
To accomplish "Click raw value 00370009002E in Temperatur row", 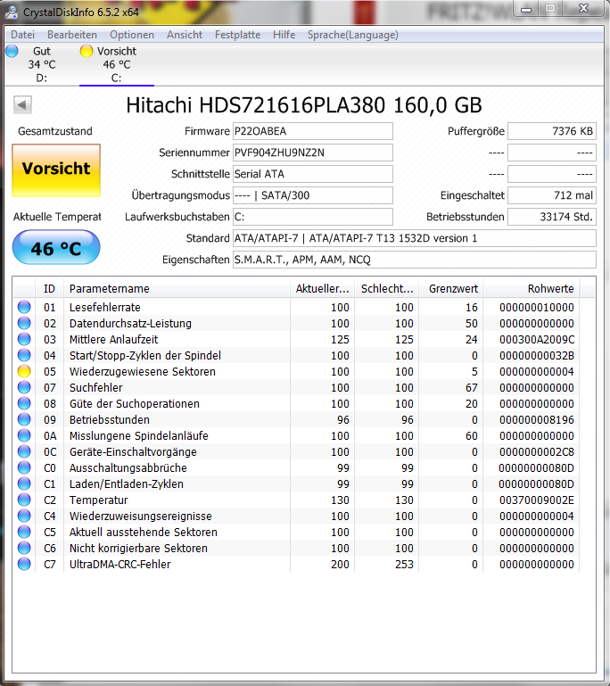I will coord(537,500).
